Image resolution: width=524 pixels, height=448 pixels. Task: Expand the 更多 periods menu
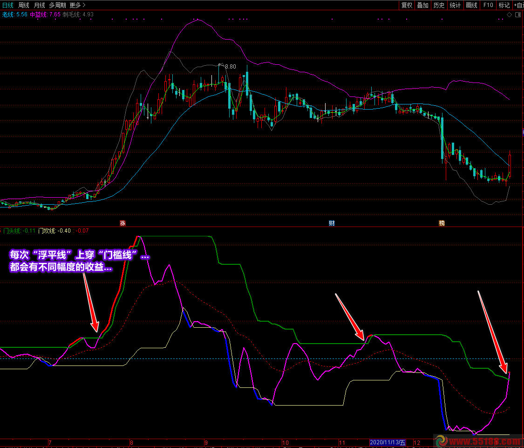[77, 5]
